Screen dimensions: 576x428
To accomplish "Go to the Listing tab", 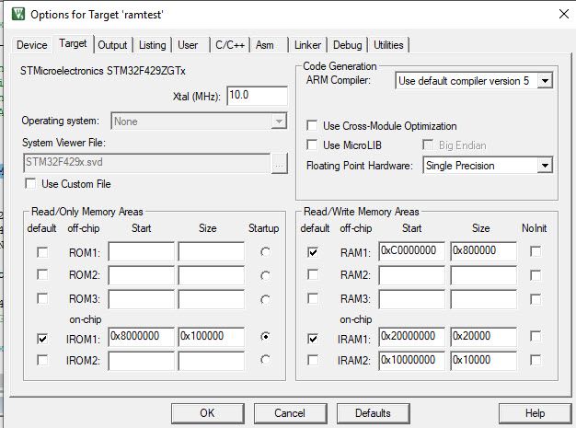I will click(x=152, y=45).
